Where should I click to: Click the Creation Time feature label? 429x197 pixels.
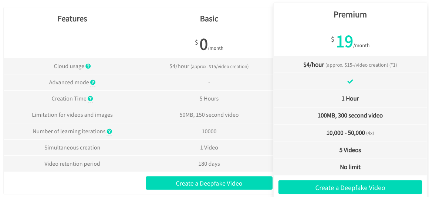(x=69, y=99)
